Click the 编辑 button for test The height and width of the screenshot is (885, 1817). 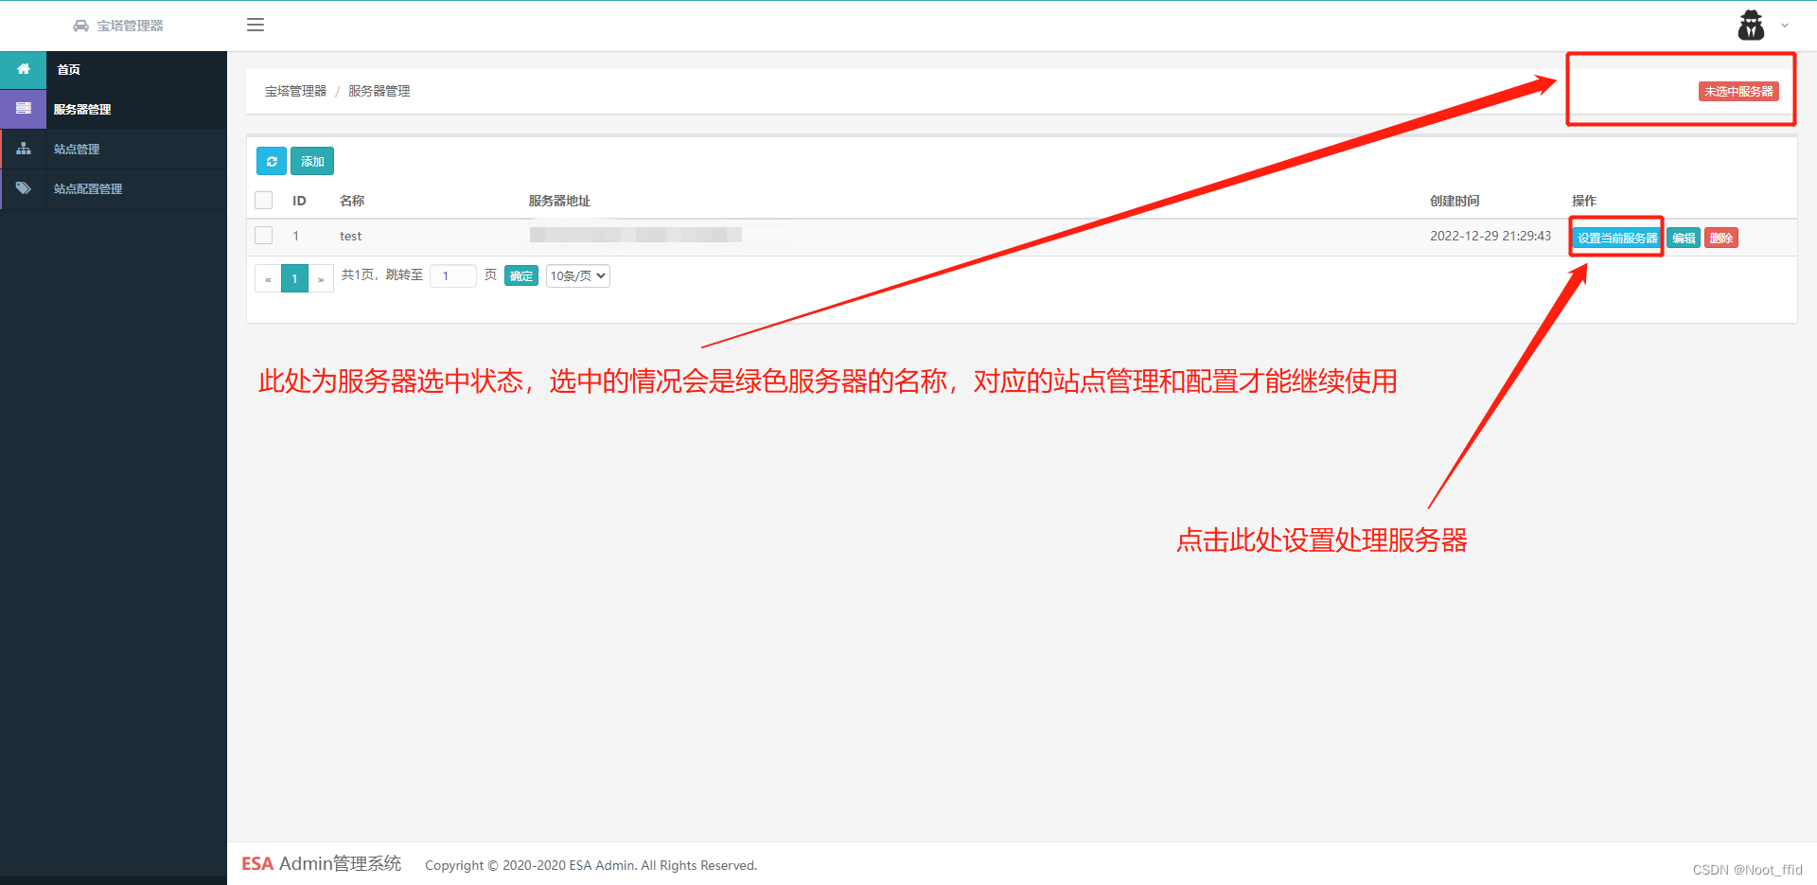click(x=1684, y=238)
